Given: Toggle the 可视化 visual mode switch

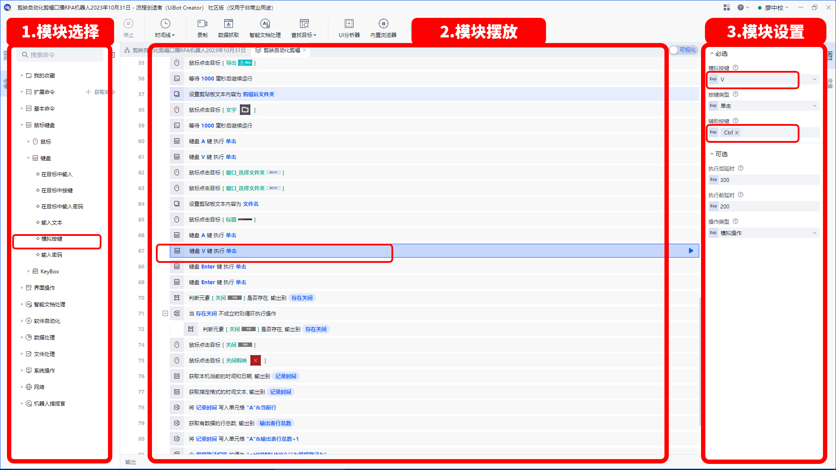Looking at the screenshot, I should click(x=683, y=50).
